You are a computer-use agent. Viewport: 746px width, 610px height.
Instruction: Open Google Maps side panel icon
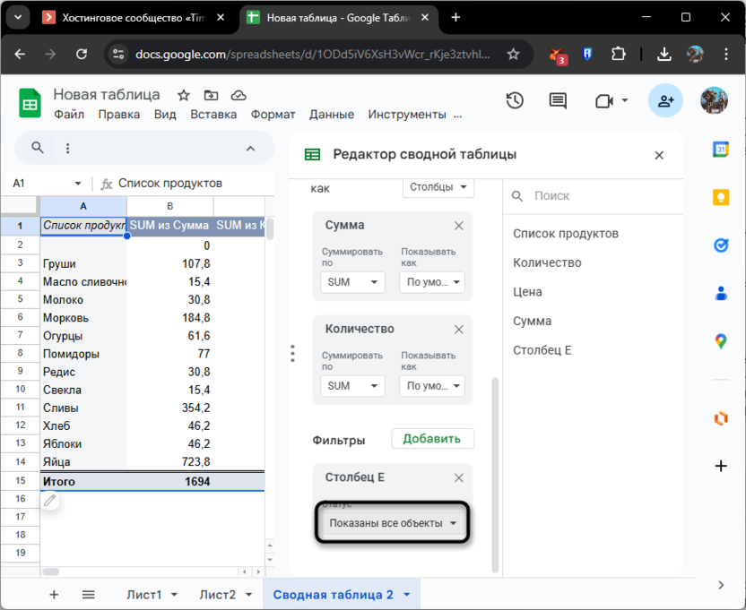coord(720,340)
